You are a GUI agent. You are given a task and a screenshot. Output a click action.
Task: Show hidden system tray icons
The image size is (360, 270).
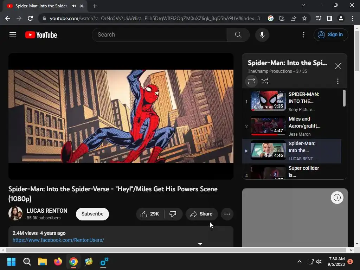point(300,262)
